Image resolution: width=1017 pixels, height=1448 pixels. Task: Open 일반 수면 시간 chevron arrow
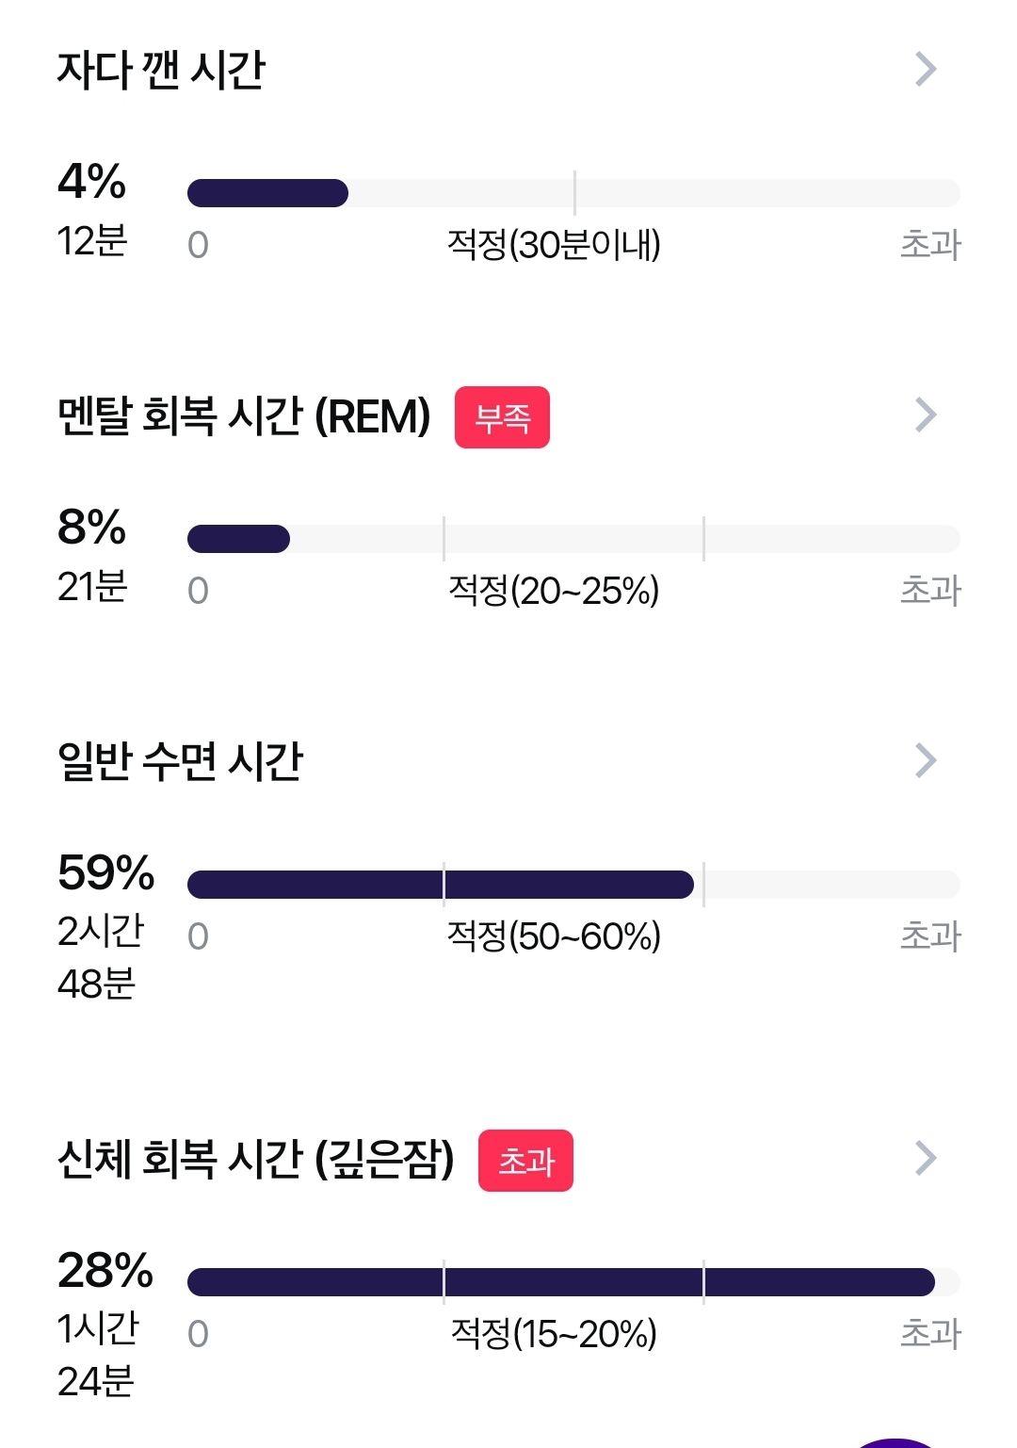[926, 760]
